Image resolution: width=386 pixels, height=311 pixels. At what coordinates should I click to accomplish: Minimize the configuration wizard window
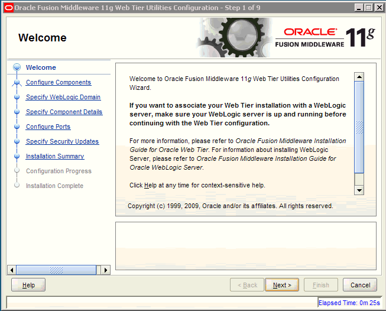tap(359, 8)
